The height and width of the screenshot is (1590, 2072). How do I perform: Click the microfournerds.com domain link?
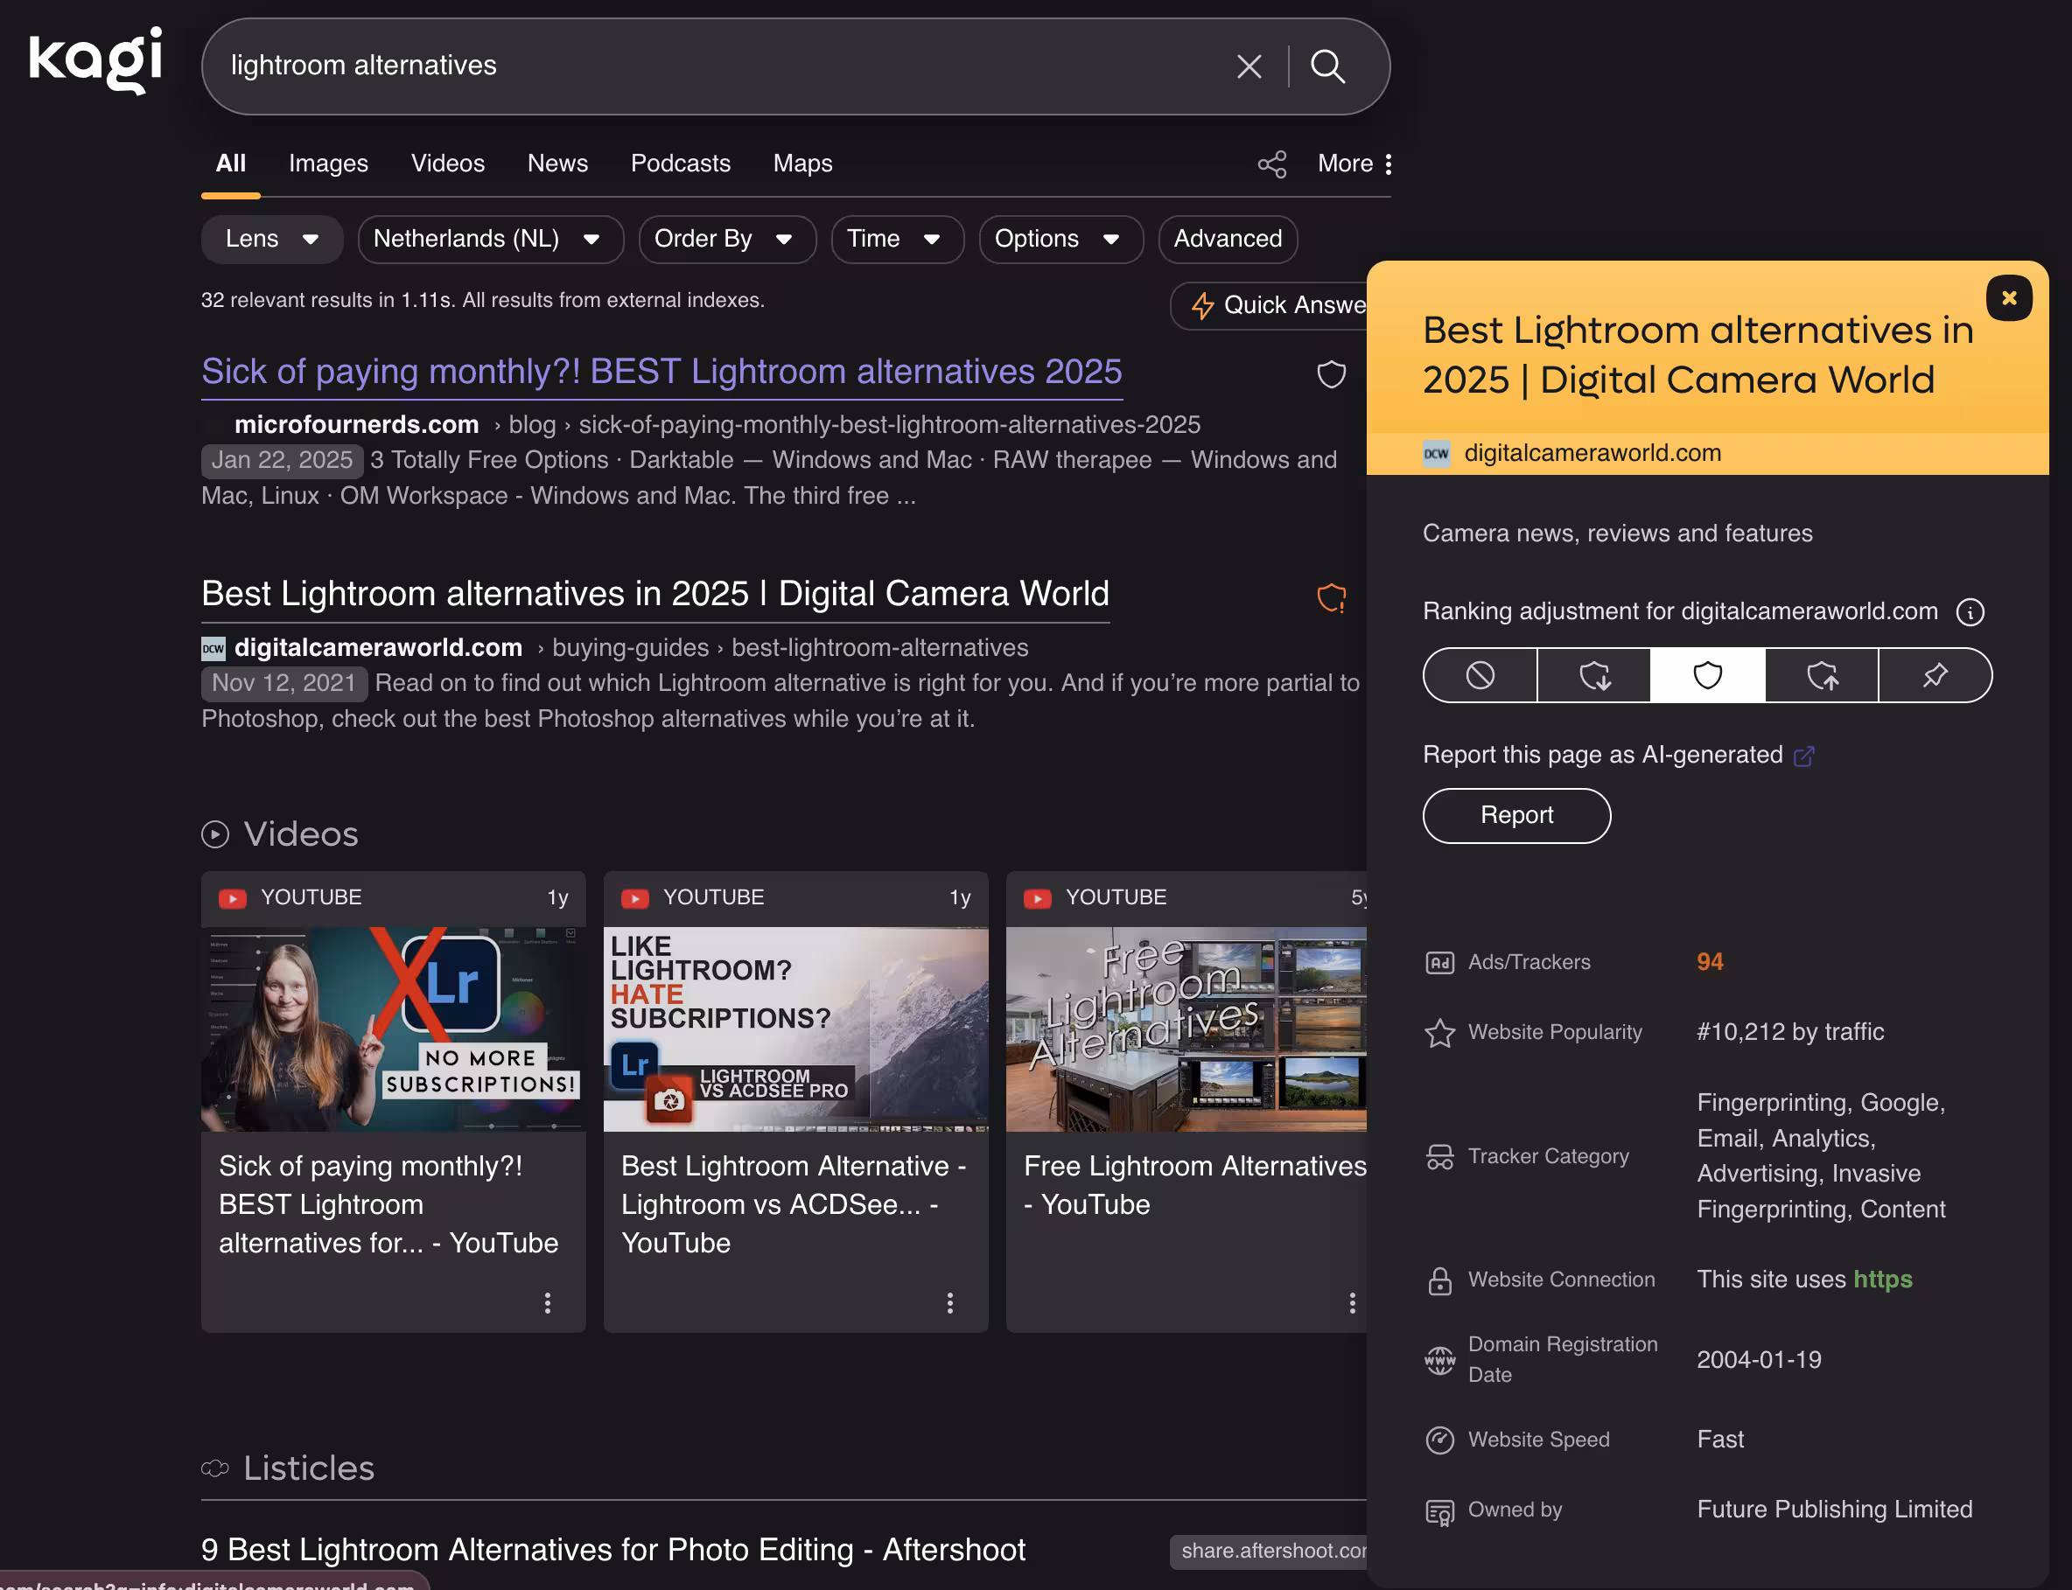(356, 425)
